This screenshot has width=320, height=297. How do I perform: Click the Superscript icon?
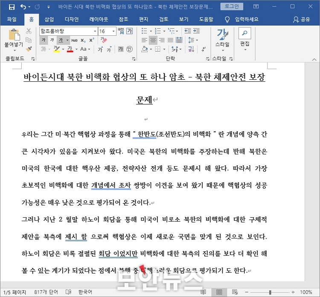point(92,40)
